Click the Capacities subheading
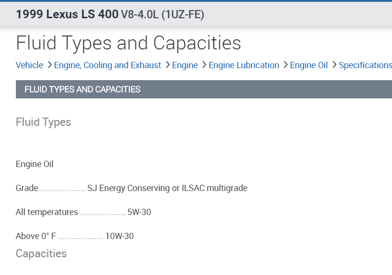The image size is (392, 275). [x=41, y=253]
